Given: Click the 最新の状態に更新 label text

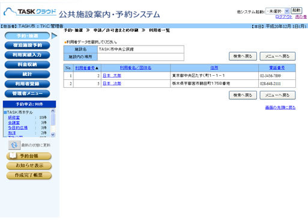Looking at the screenshot, I should pyautogui.click(x=36, y=145).
